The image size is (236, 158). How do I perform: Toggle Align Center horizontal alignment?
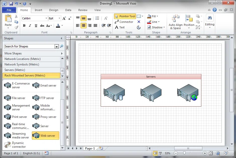click(x=84, y=25)
